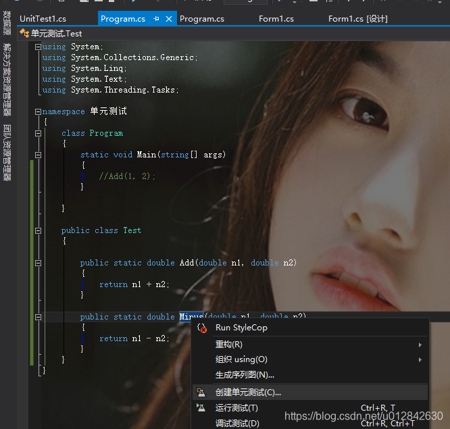Open the second Program.cs tab

202,19
